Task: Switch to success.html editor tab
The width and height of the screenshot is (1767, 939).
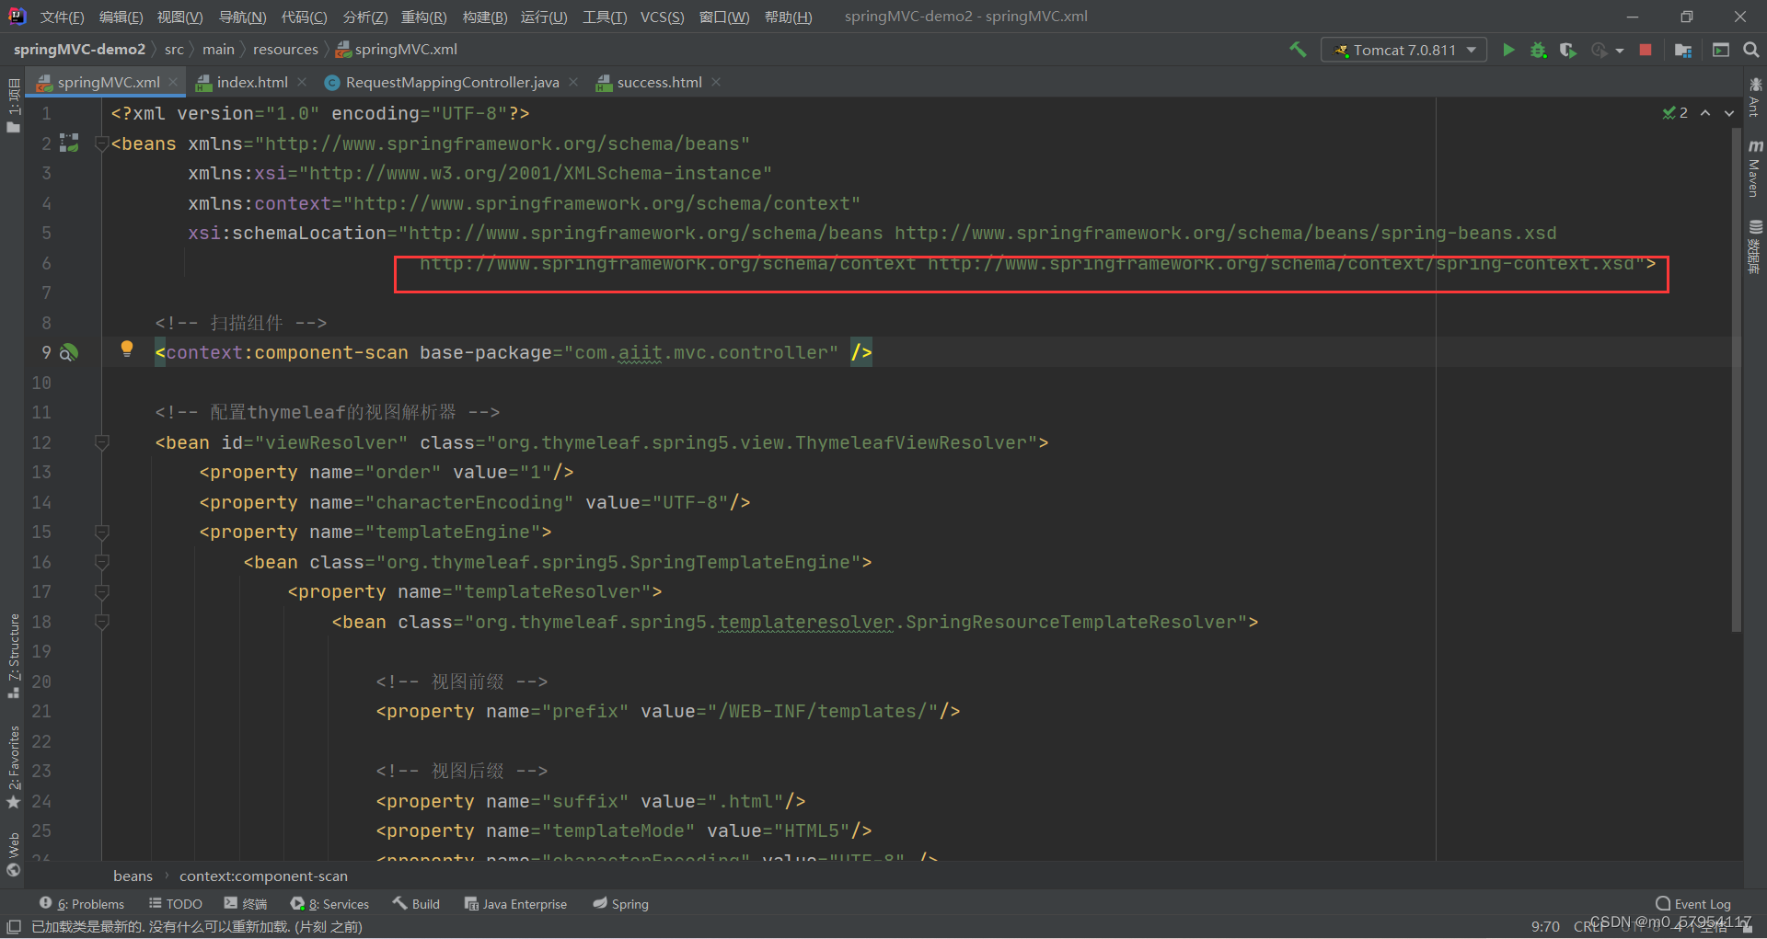Action: 658,82
